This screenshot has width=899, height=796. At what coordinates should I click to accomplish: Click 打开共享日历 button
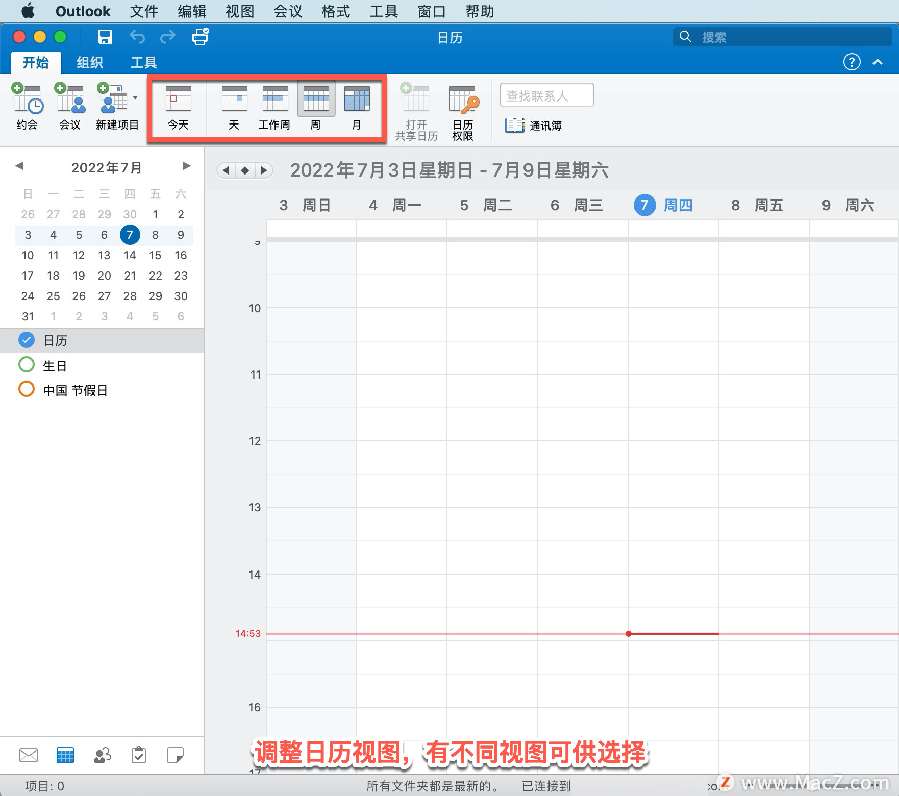(416, 111)
